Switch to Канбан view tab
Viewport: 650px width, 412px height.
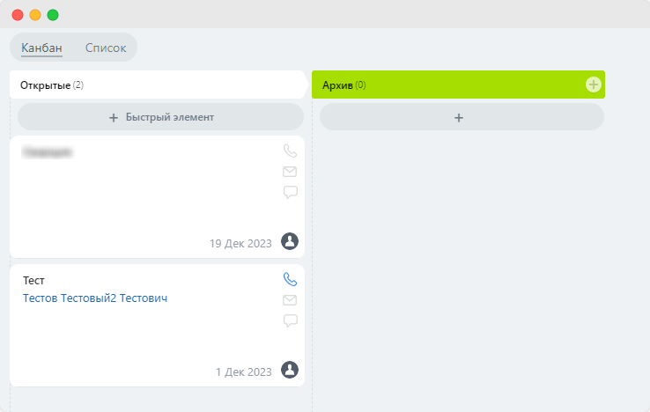click(x=42, y=48)
